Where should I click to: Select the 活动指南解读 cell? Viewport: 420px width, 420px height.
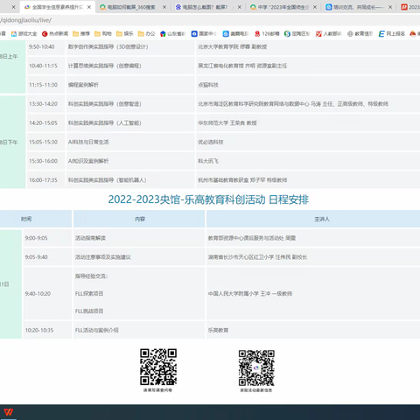[x=139, y=238]
